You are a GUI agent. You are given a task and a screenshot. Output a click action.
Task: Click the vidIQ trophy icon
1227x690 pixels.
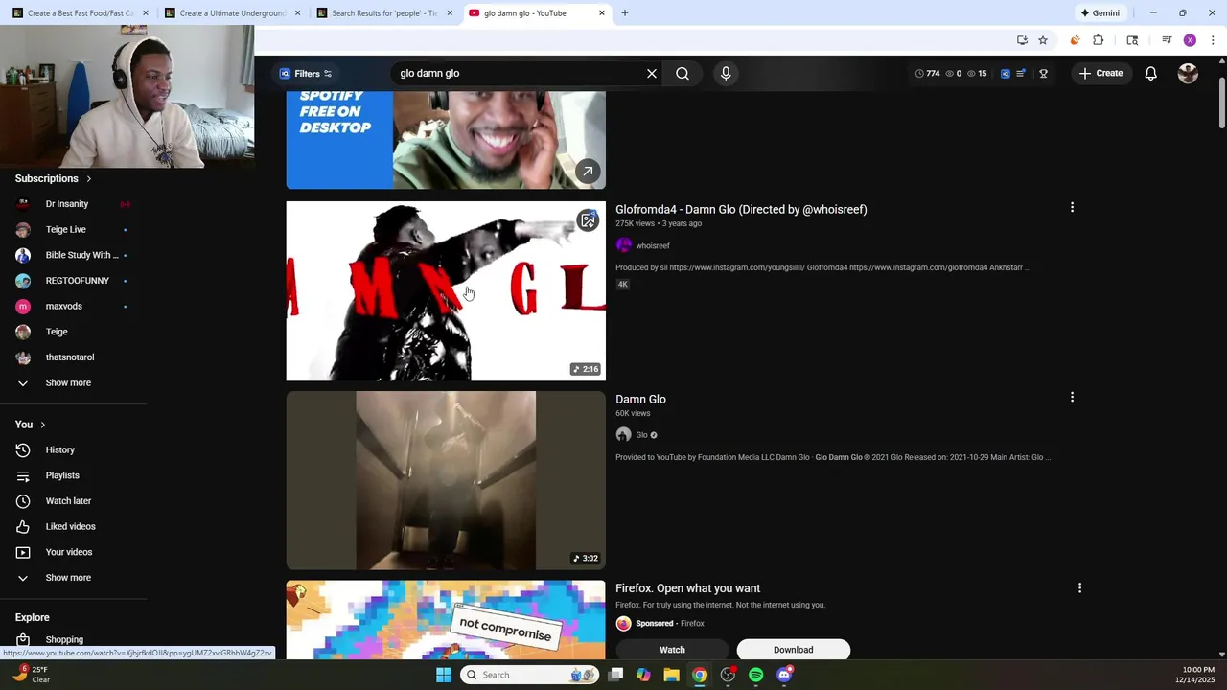[x=1044, y=74]
